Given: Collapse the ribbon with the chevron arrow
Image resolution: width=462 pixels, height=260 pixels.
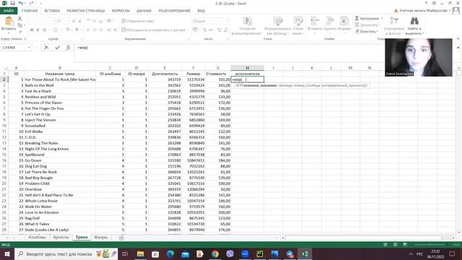Looking at the screenshot, I should (458, 38).
